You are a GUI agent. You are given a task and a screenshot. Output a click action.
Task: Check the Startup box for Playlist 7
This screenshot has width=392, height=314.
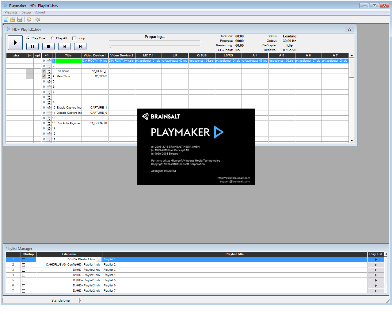tap(24, 291)
